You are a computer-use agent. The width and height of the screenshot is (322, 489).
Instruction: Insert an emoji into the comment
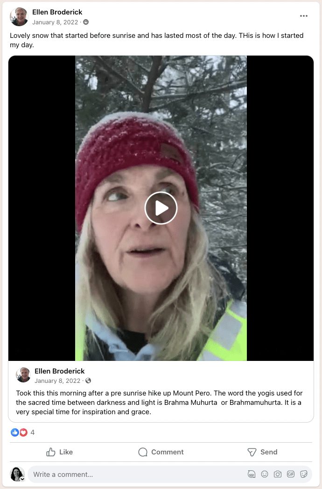pos(265,475)
